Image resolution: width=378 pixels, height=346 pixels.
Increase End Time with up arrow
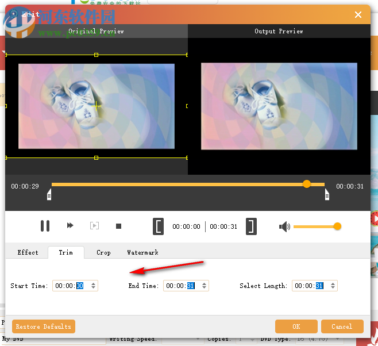click(205, 284)
